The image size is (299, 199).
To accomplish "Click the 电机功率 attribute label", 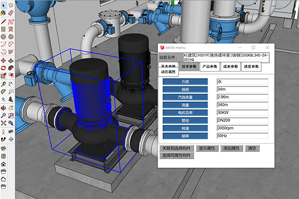I will (x=185, y=113).
